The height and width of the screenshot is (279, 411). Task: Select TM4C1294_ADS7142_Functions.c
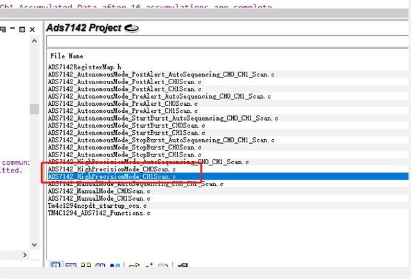pyautogui.click(x=99, y=214)
